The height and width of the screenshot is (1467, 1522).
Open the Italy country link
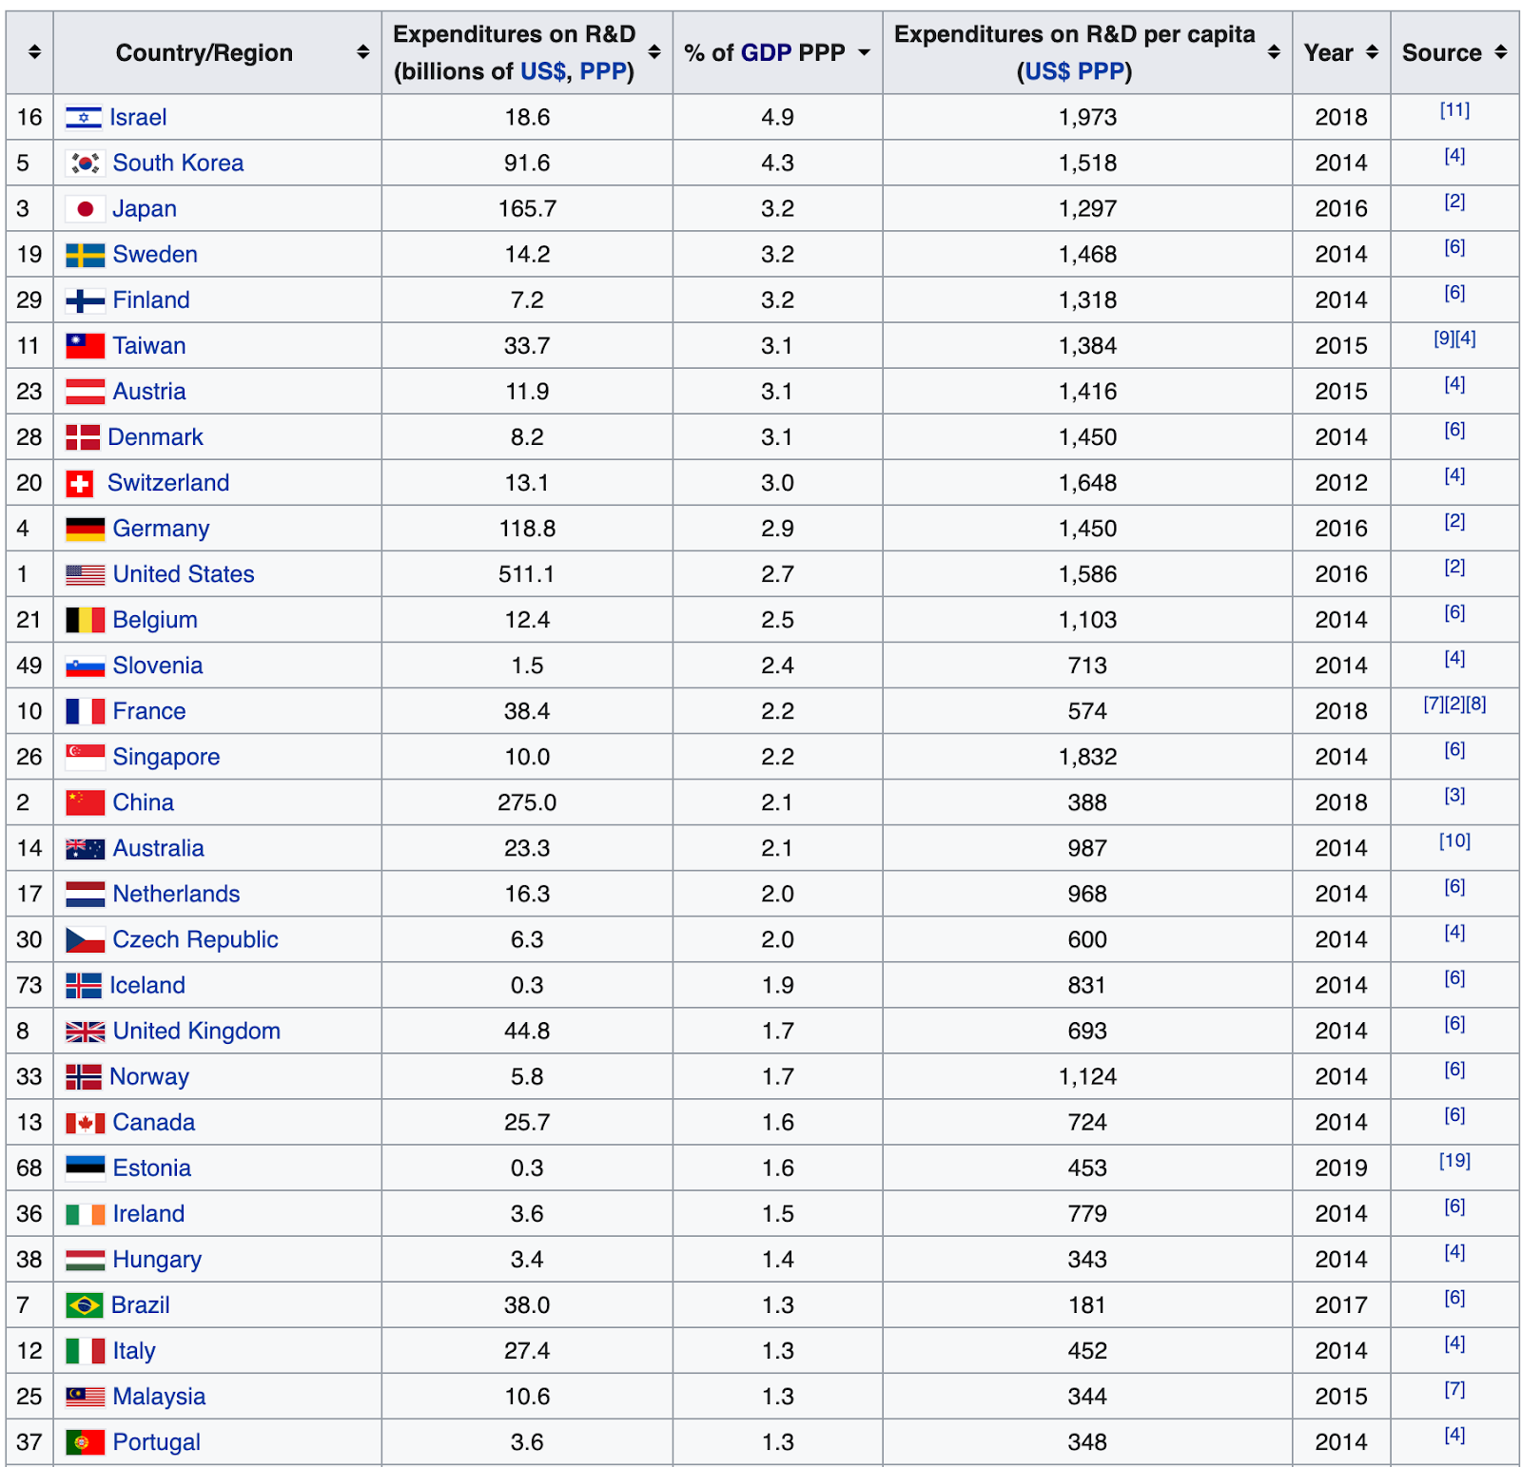coord(134,1351)
